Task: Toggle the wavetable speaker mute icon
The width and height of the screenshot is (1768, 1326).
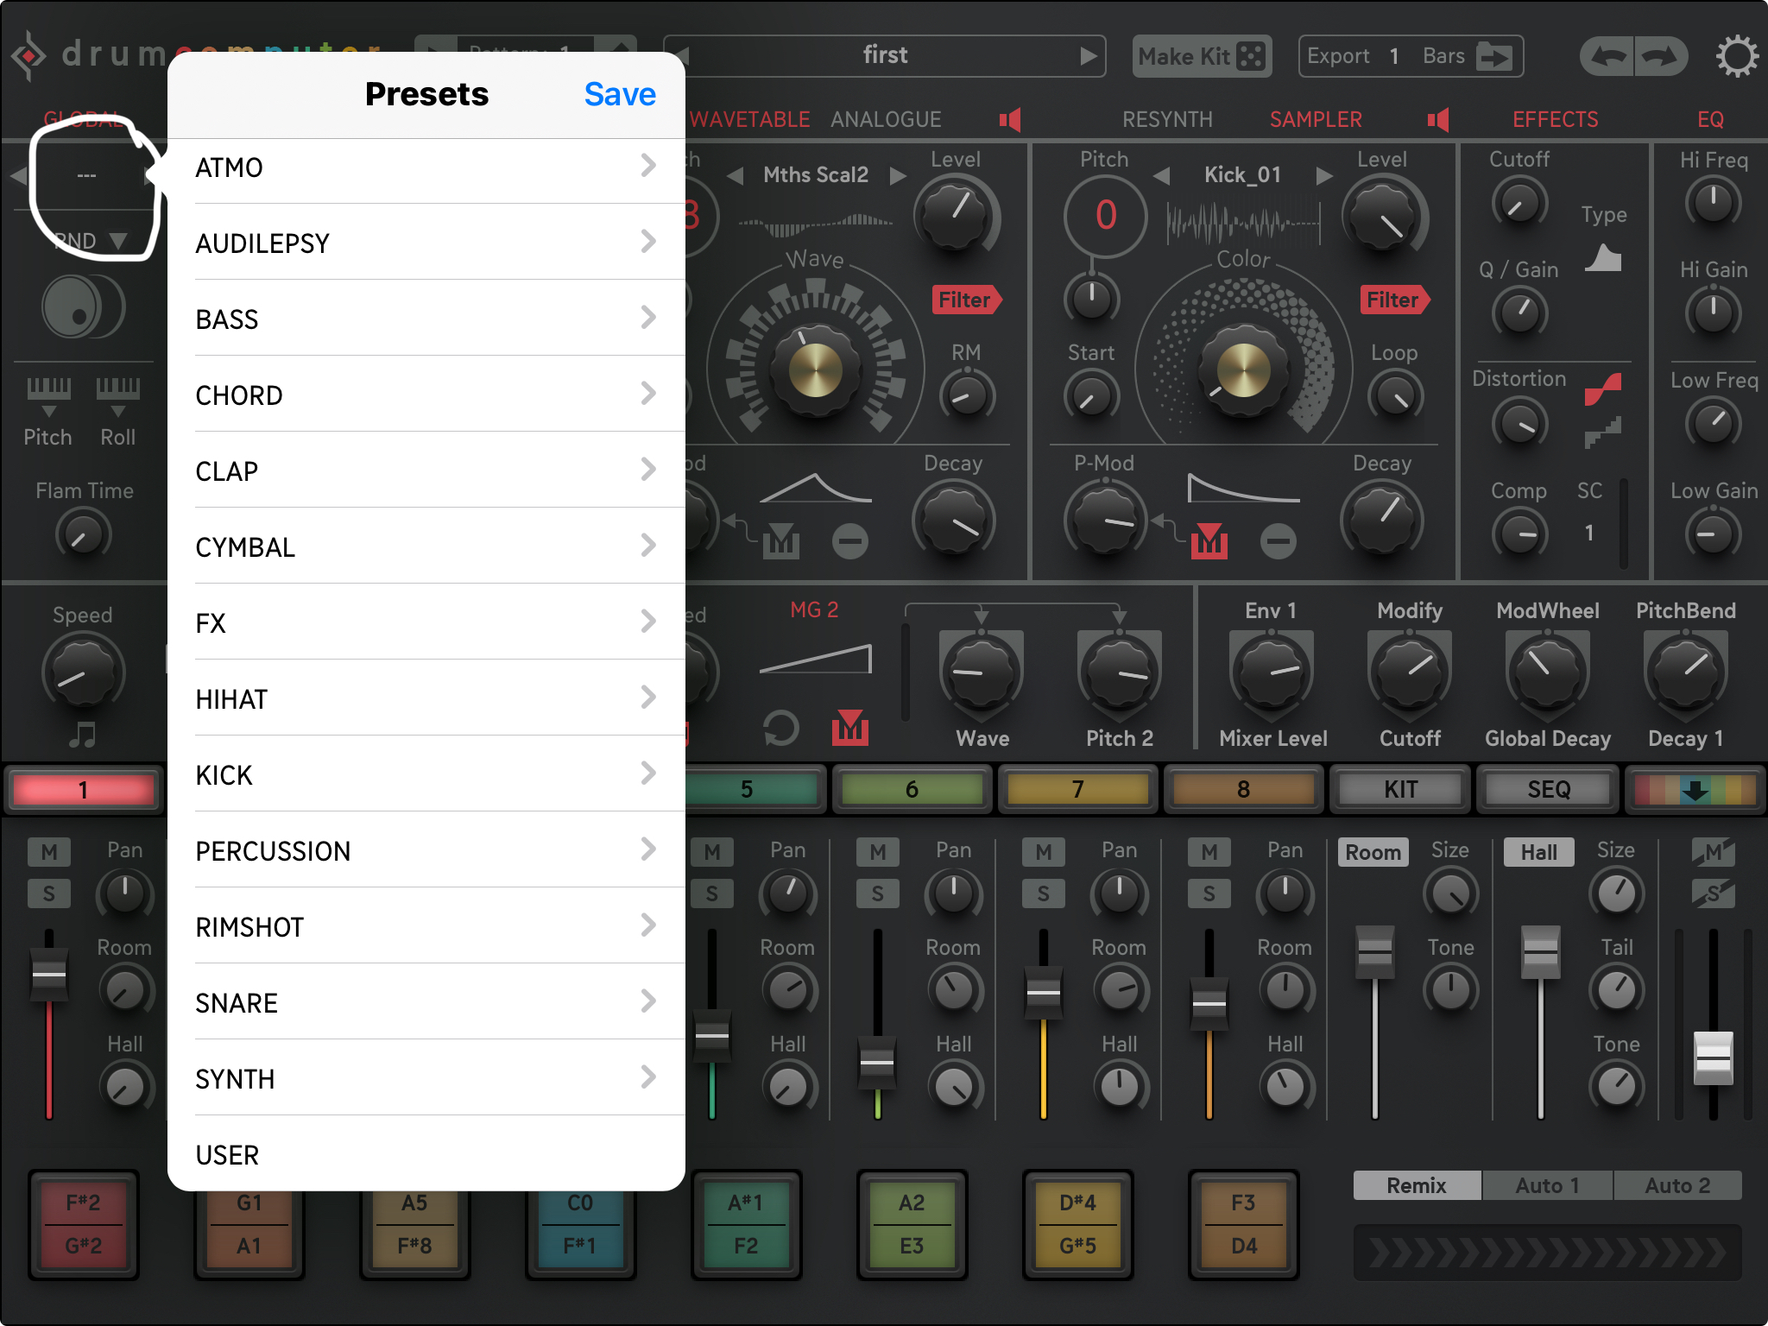Action: [1010, 119]
